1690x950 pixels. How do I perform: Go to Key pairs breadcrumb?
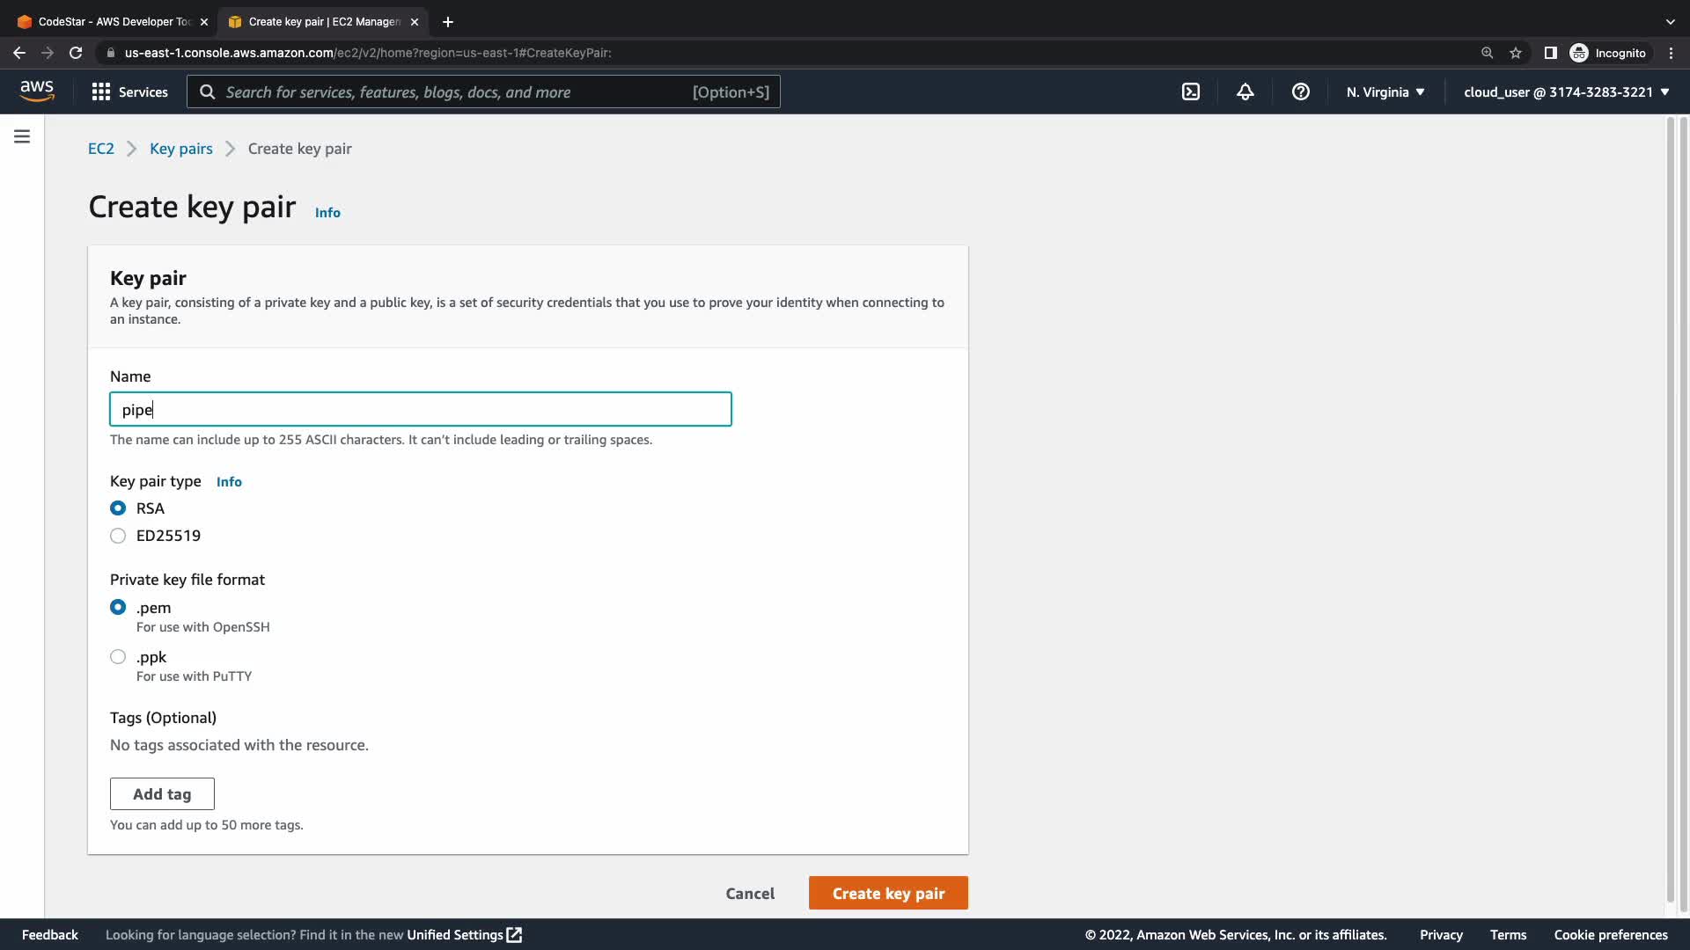[180, 149]
